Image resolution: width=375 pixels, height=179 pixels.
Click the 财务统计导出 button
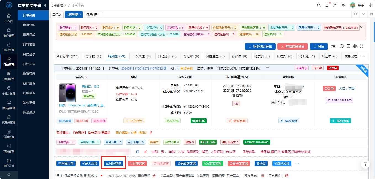coord(260,47)
